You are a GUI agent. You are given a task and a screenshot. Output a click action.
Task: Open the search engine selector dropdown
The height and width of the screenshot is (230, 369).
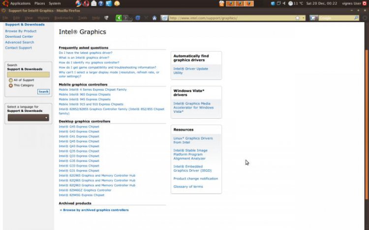click(313, 18)
